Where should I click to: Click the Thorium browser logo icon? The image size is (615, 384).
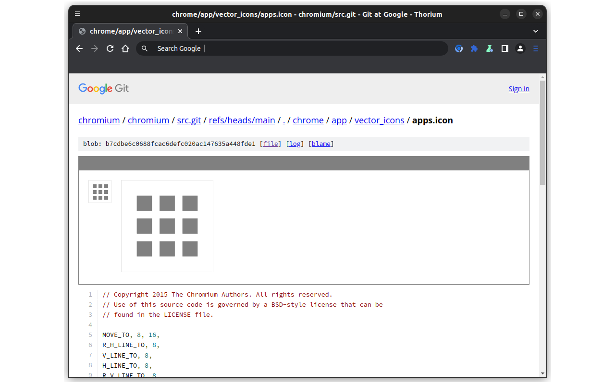(x=459, y=48)
